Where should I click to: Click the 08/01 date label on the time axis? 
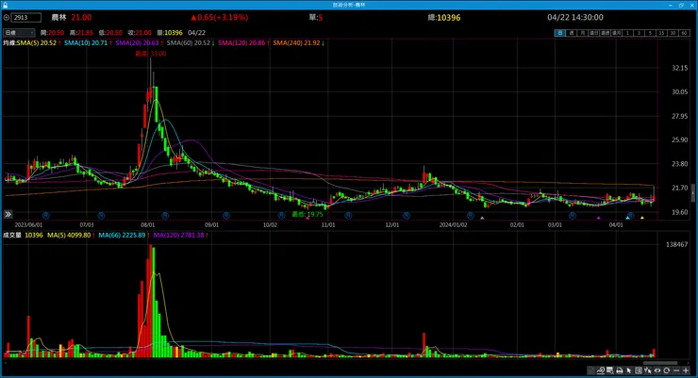[148, 225]
